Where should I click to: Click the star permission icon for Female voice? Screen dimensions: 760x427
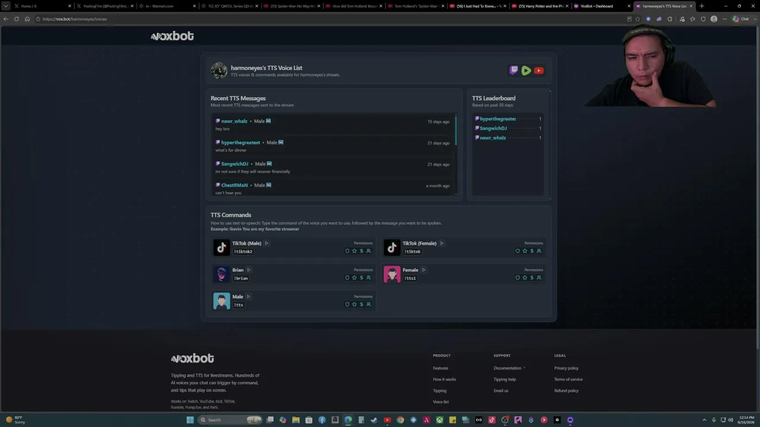(525, 278)
